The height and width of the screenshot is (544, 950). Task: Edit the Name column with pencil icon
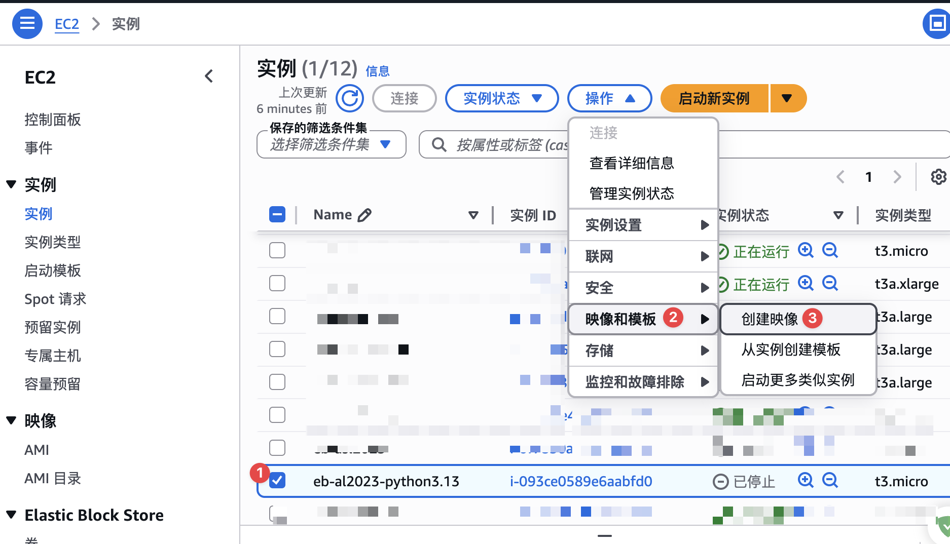point(364,215)
